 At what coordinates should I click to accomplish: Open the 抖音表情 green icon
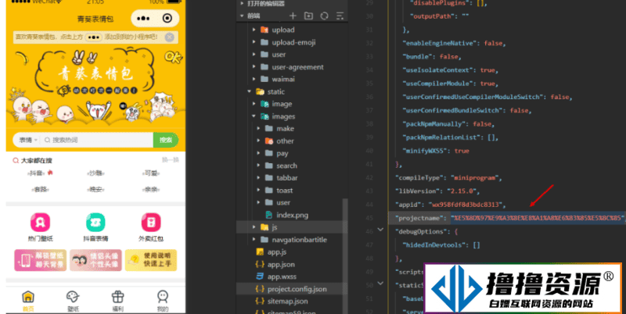tap(95, 222)
